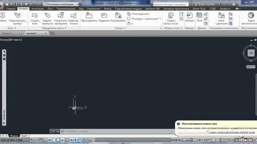Image resolution: width=257 pixels, height=144 pixels.
Task: Click the command line wrench settings icon
Action: click(x=57, y=131)
